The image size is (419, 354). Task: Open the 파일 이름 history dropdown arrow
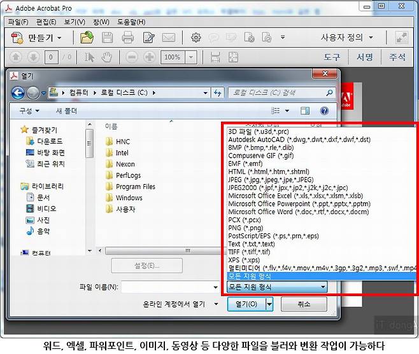(x=215, y=287)
